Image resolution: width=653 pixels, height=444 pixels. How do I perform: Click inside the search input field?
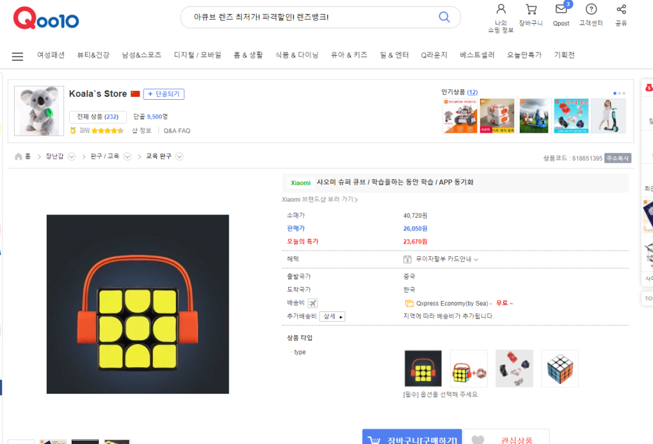[313, 17]
